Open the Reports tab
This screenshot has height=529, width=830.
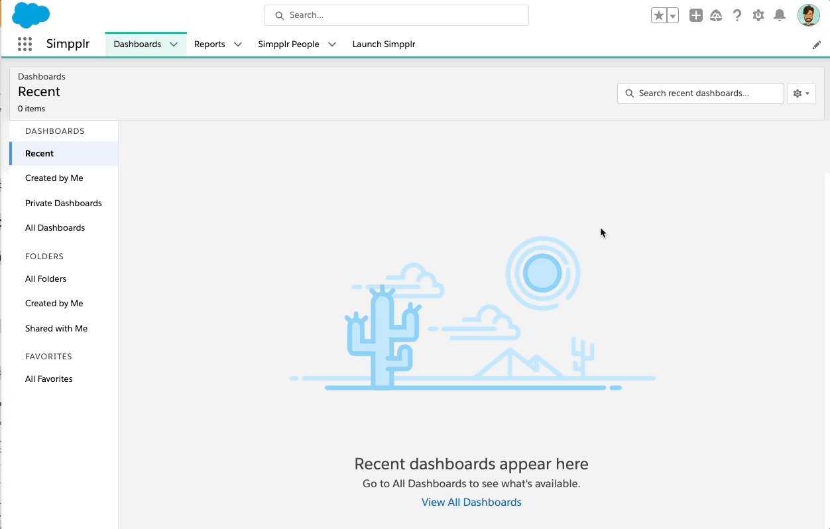209,44
